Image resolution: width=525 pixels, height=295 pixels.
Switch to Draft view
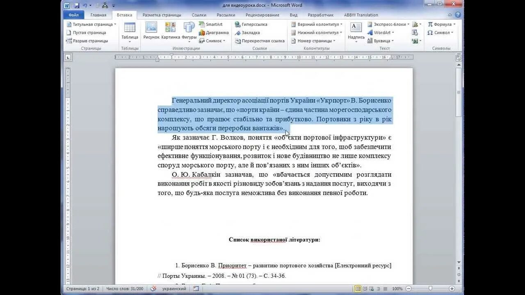click(x=386, y=288)
